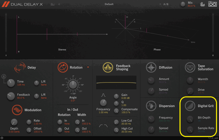Click the Modulation Offset knob
Viewport: 219px width, 140px height.
point(29,130)
